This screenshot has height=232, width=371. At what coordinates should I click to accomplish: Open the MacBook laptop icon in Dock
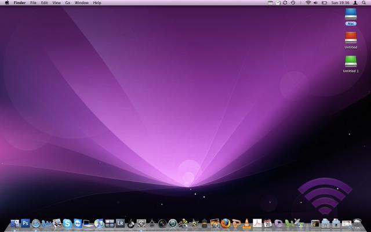(88, 223)
